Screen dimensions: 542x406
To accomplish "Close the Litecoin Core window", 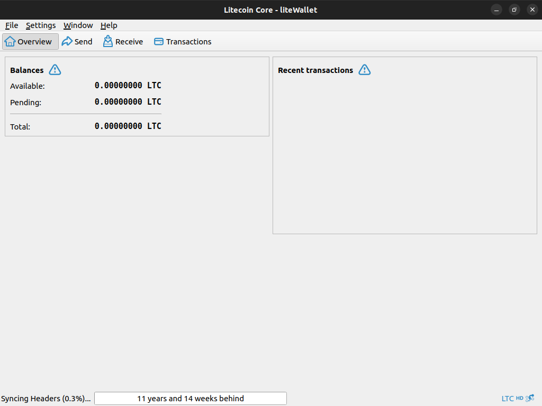I will tap(532, 10).
